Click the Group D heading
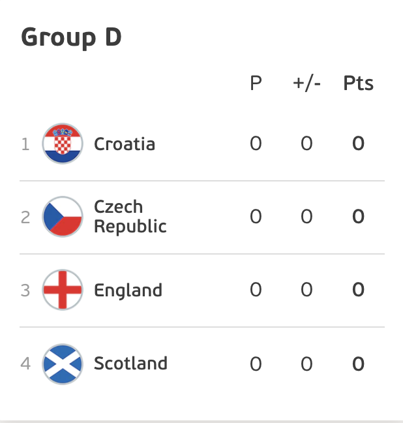This screenshot has height=423, width=403. 72,38
